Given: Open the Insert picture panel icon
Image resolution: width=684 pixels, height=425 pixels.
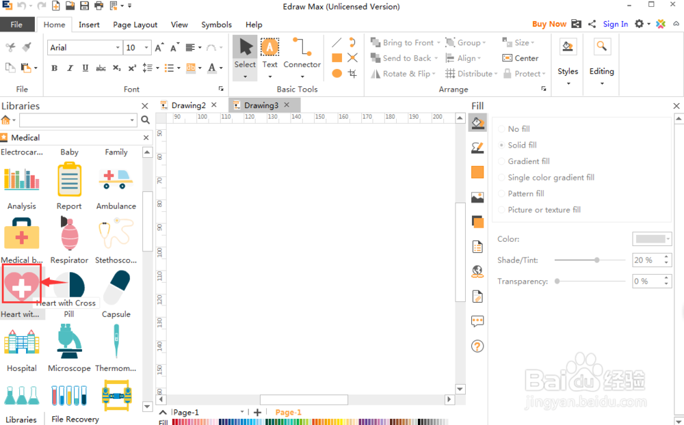Looking at the screenshot, I should (477, 197).
